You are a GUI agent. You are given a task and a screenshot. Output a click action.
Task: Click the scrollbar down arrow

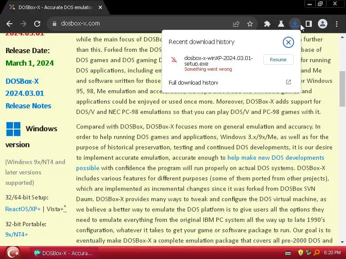point(342,242)
